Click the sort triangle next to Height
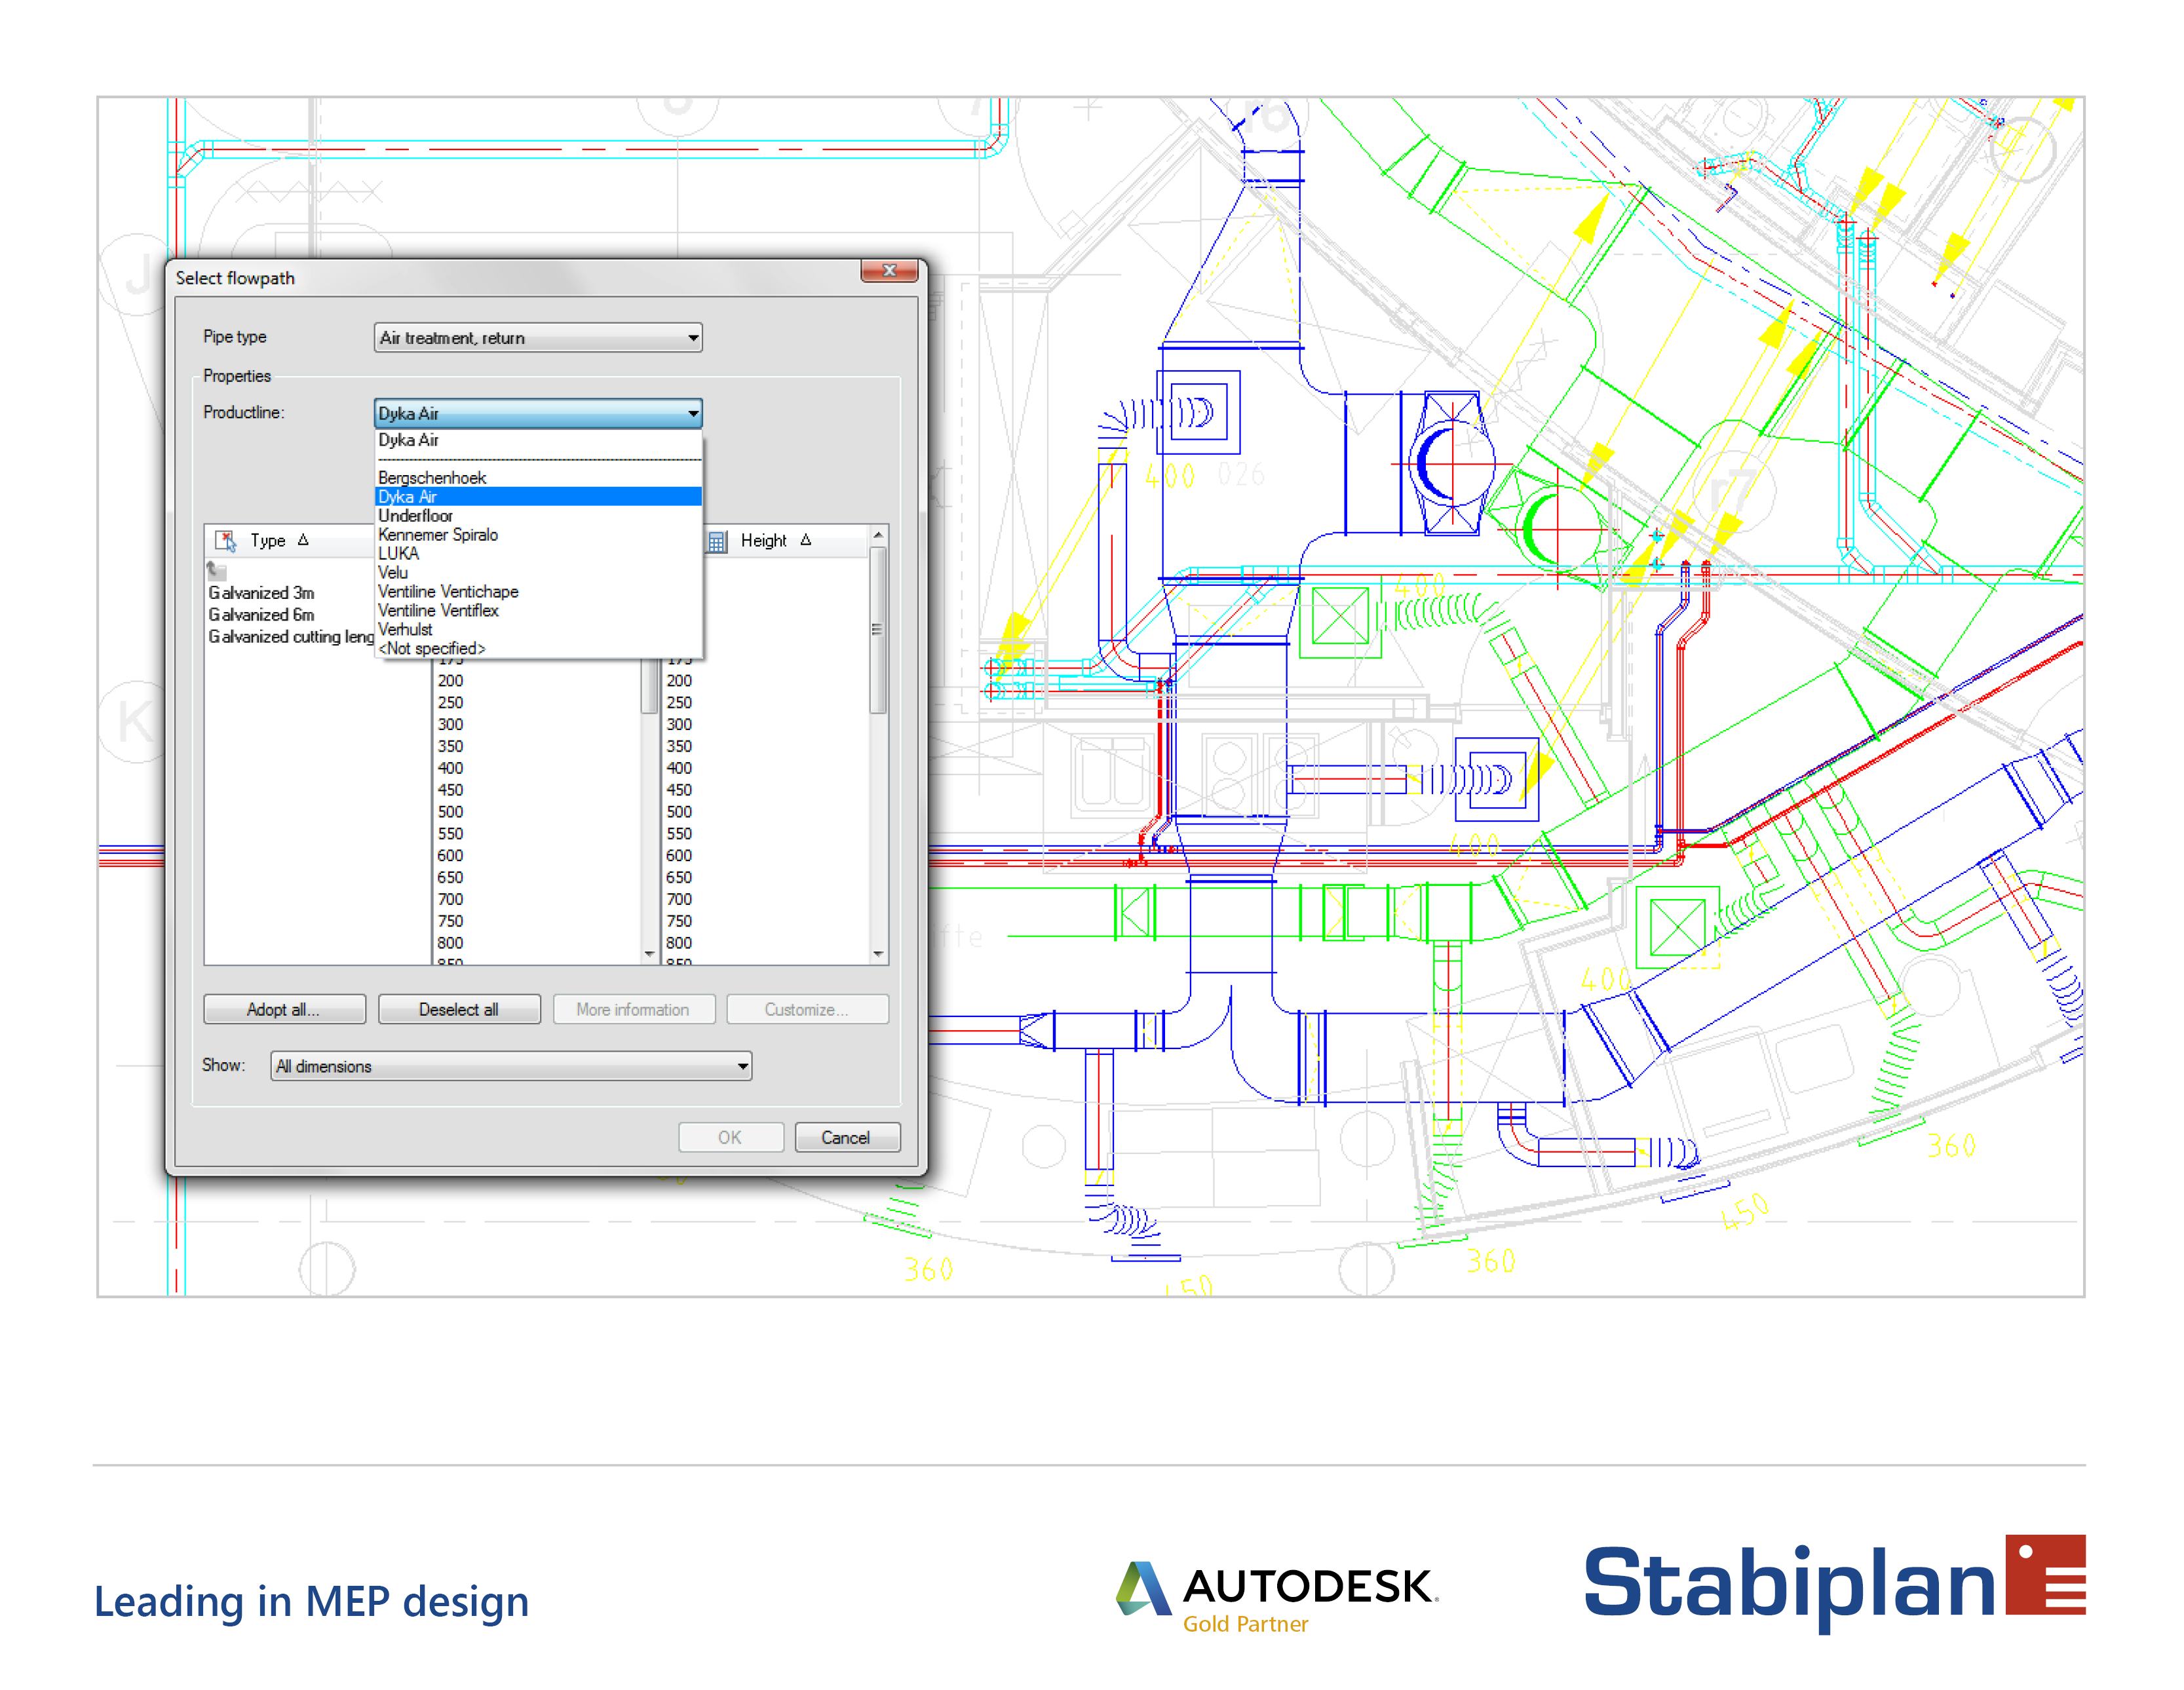 806,540
